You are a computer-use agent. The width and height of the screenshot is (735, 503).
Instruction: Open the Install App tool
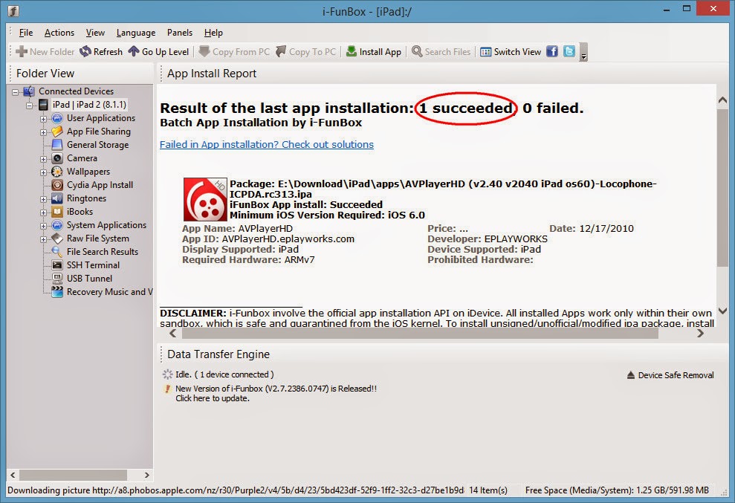click(373, 51)
